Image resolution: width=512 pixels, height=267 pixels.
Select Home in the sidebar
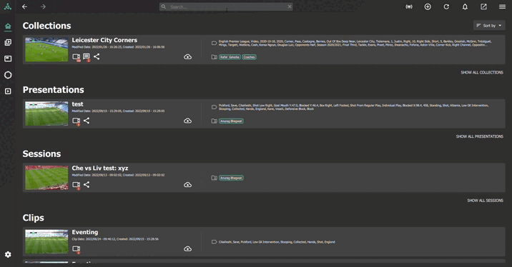coord(8,26)
